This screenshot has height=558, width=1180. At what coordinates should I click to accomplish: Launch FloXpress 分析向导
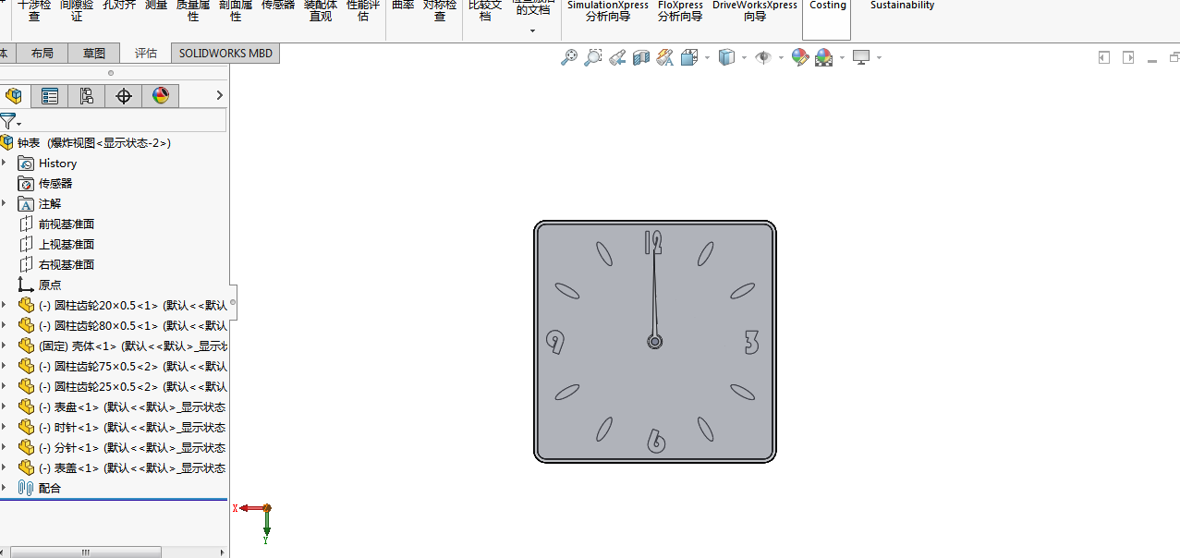point(680,10)
